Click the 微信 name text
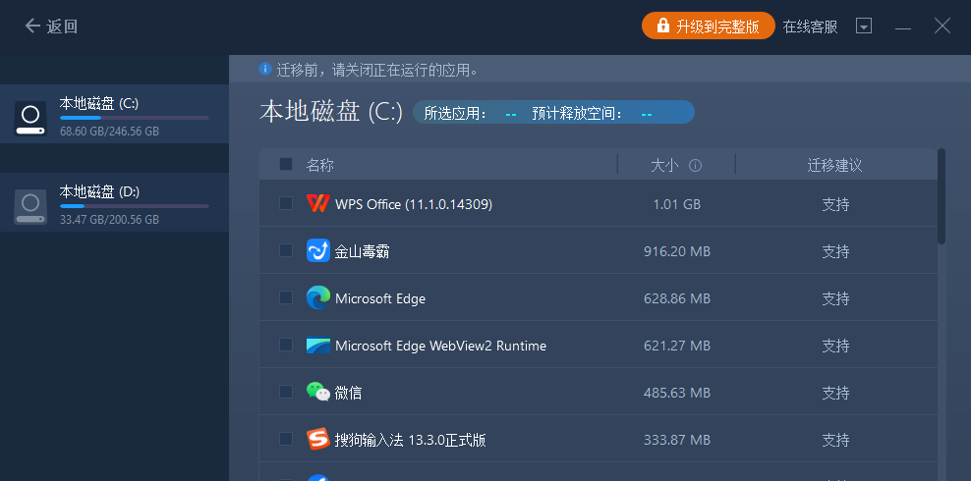This screenshot has width=971, height=481. pyautogui.click(x=349, y=394)
